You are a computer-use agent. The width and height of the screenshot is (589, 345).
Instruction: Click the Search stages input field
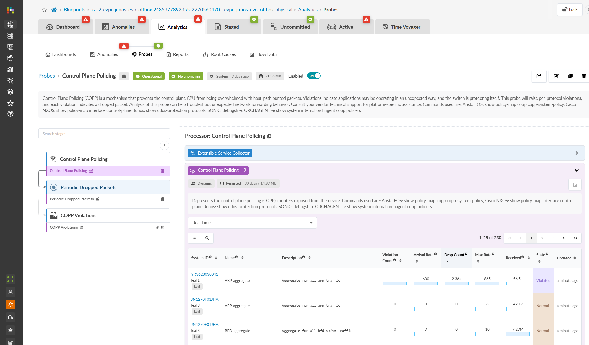pyautogui.click(x=104, y=134)
